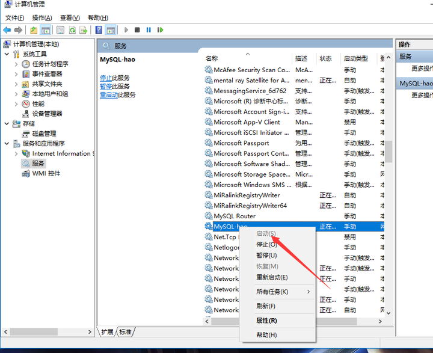Click the Up one level folder icon
Screen dimensions: 433x353
(34, 30)
